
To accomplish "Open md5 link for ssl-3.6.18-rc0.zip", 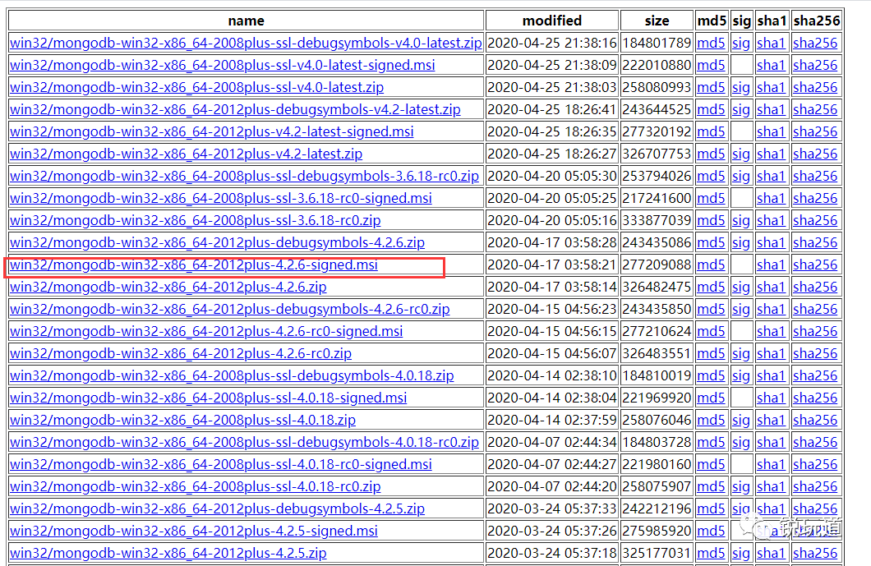I will [711, 220].
